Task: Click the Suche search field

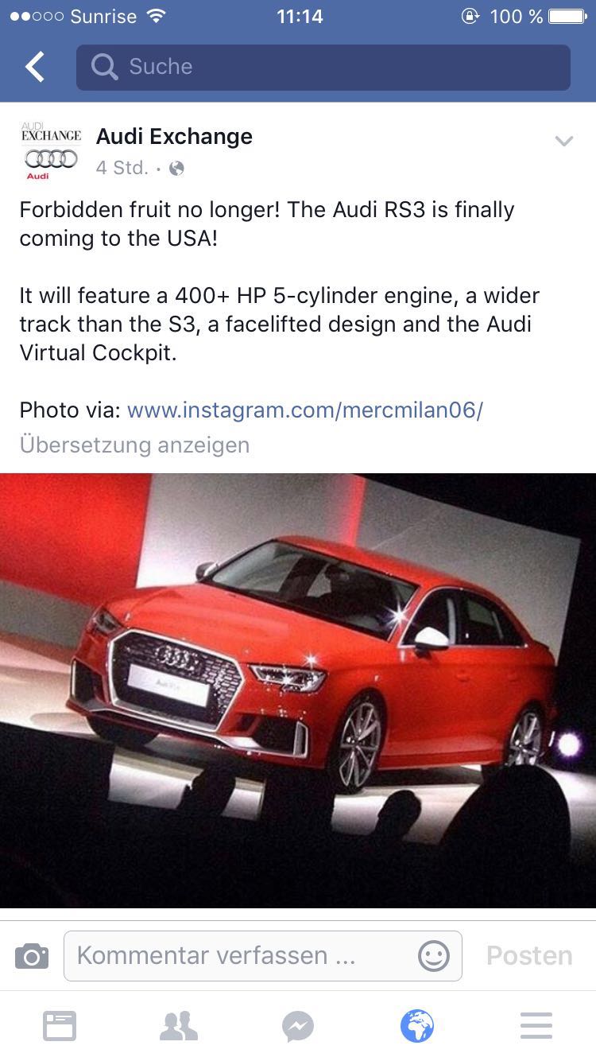Action: pyautogui.click(x=323, y=67)
